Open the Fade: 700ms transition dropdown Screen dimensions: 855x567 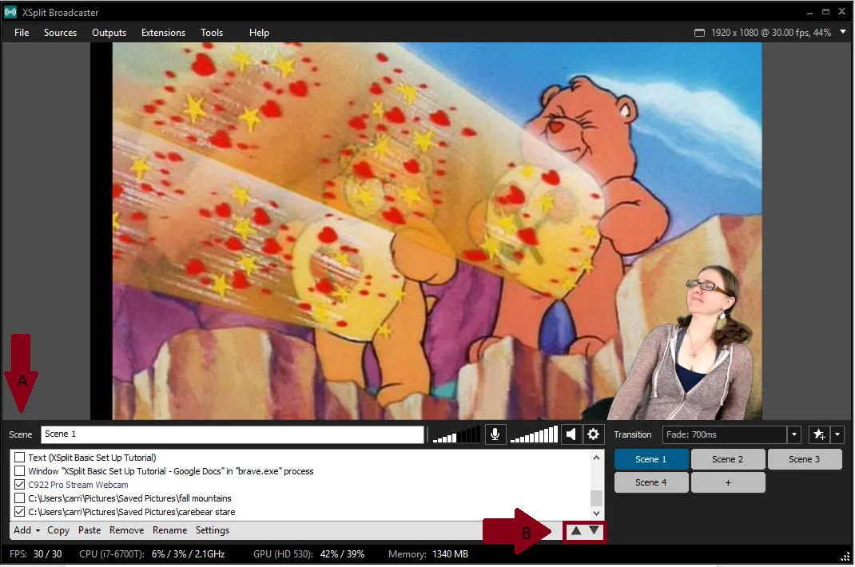click(x=794, y=434)
